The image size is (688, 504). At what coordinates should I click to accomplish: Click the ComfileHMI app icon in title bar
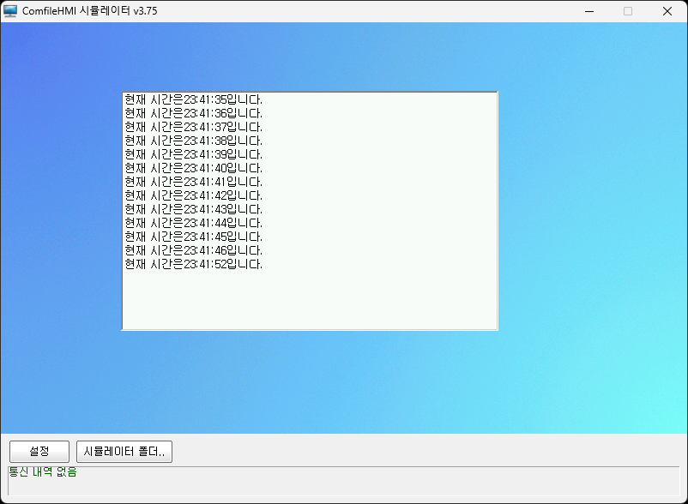(x=10, y=11)
